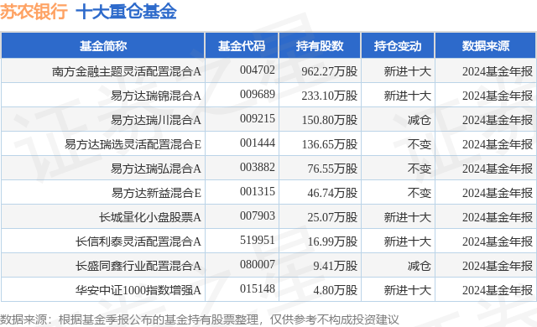The width and height of the screenshot is (537, 327).
Task: Click the 减仓 cell for 长盛同鑫
Action: (420, 266)
